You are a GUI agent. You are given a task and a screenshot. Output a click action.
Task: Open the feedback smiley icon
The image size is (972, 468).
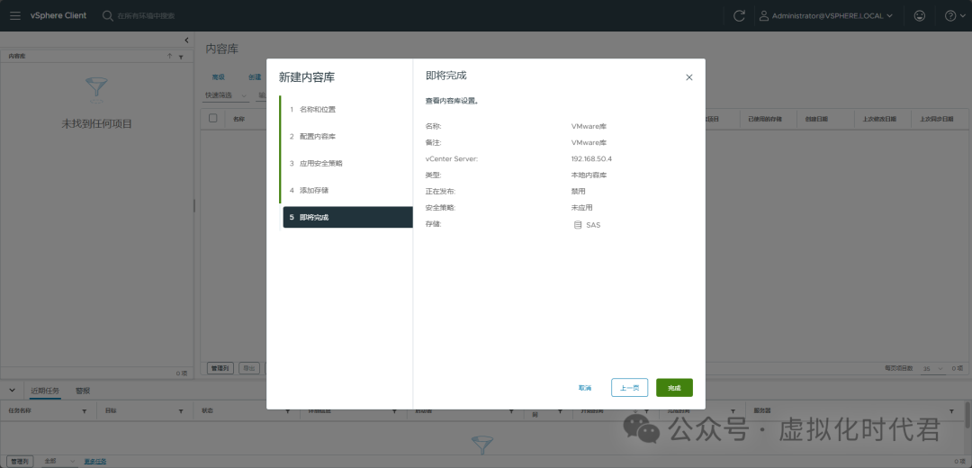click(920, 16)
